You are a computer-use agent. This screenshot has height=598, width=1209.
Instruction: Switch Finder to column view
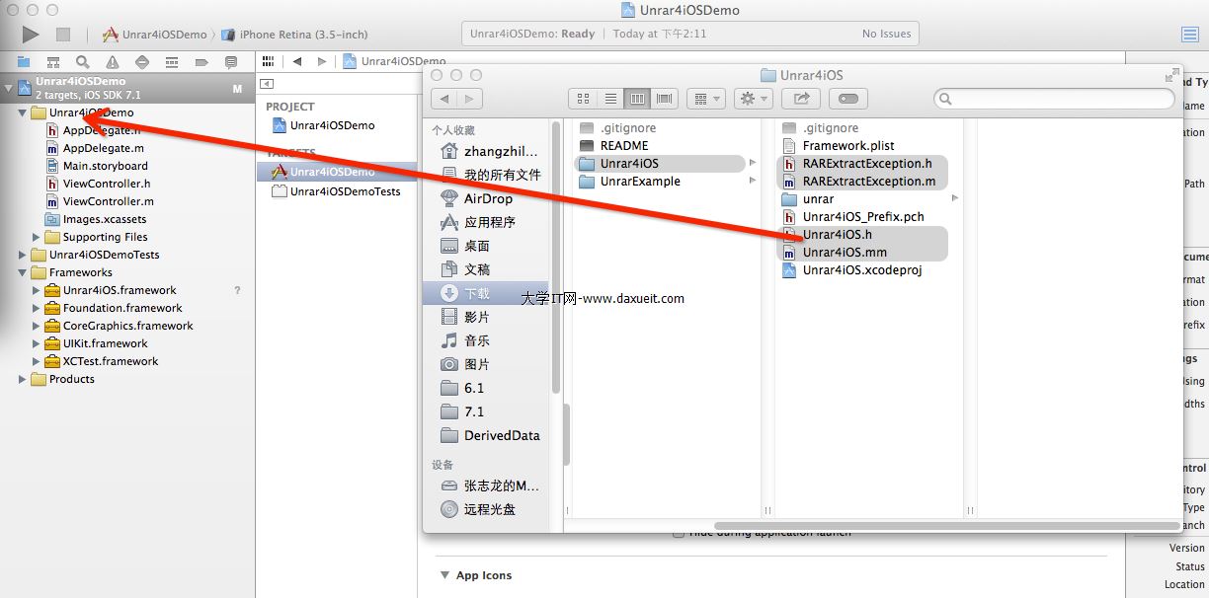coord(637,98)
